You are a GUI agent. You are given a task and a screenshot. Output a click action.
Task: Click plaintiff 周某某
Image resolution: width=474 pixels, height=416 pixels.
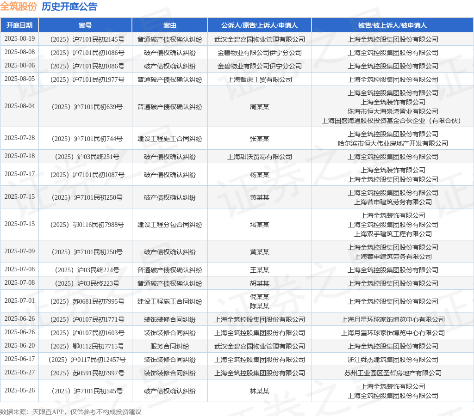[x=259, y=107]
